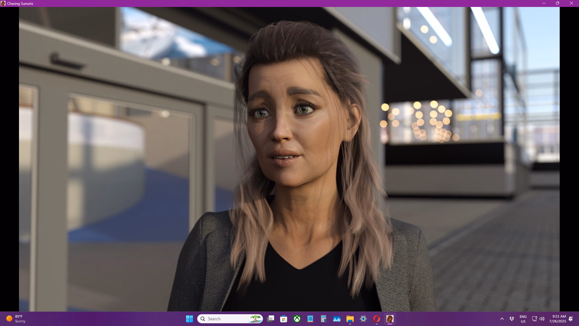This screenshot has width=579, height=326.
Task: Open Settings gear in the taskbar
Action: coord(363,319)
